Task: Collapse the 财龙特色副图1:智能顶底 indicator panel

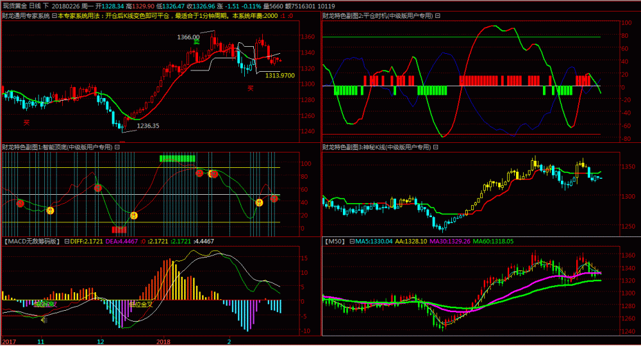Action: point(117,147)
